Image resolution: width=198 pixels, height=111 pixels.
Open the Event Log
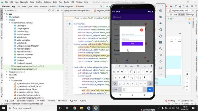170,101
